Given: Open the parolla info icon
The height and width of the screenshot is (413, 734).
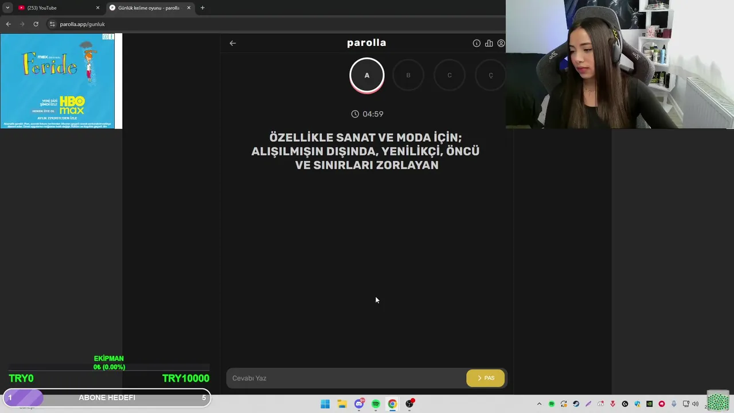Looking at the screenshot, I should 477,43.
